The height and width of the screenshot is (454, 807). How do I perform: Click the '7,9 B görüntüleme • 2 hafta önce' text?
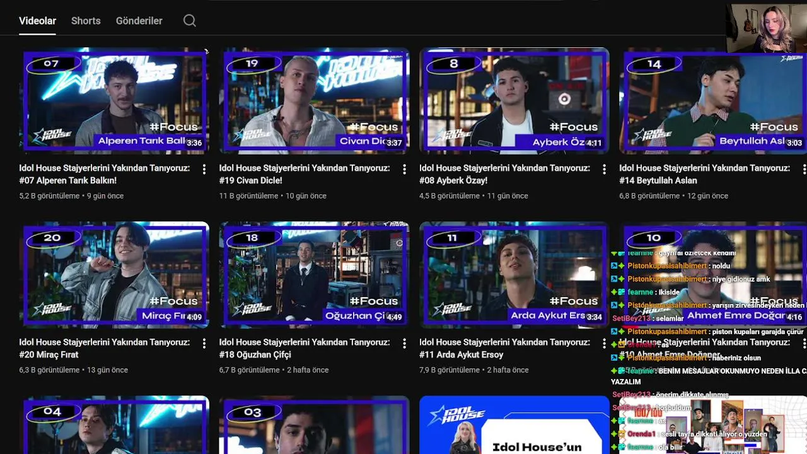474,370
